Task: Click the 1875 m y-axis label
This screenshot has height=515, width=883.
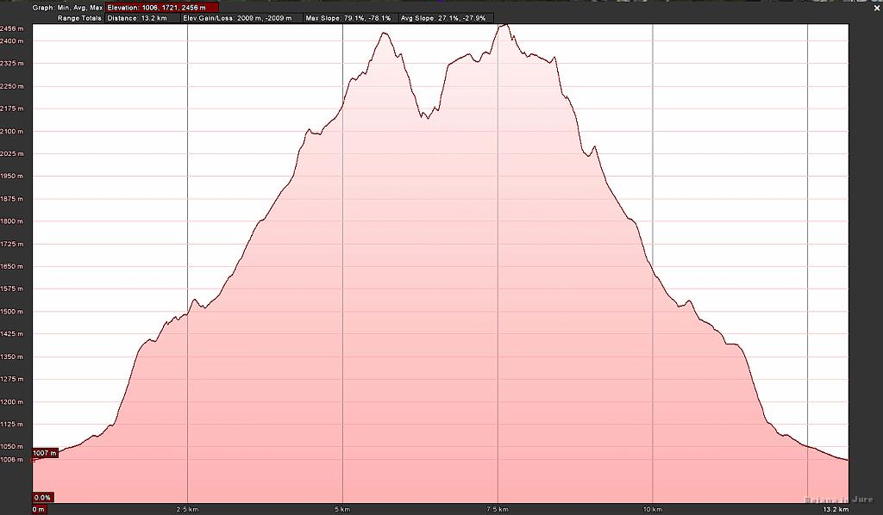Action: [x=12, y=198]
